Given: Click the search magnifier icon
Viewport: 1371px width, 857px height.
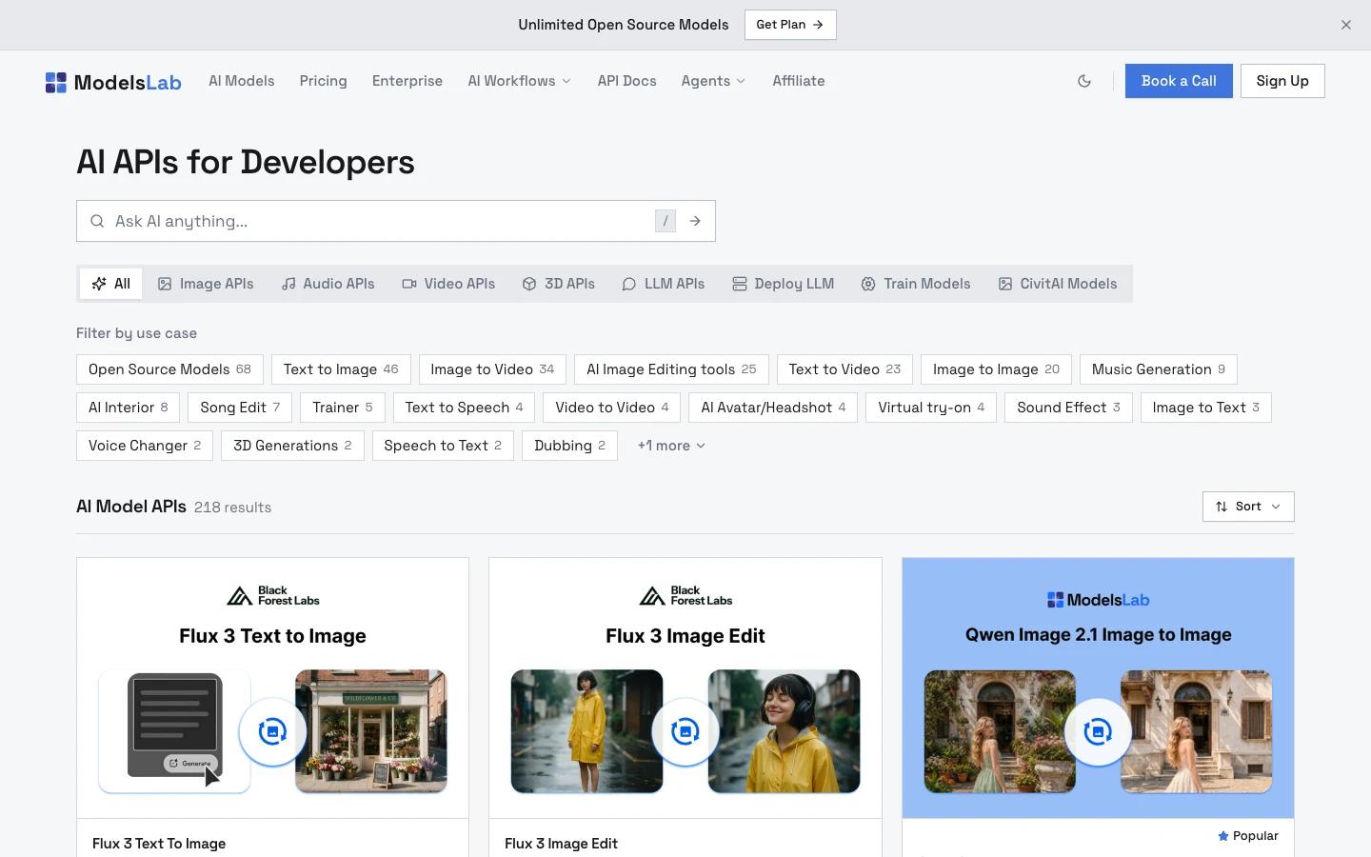Looking at the screenshot, I should (97, 221).
